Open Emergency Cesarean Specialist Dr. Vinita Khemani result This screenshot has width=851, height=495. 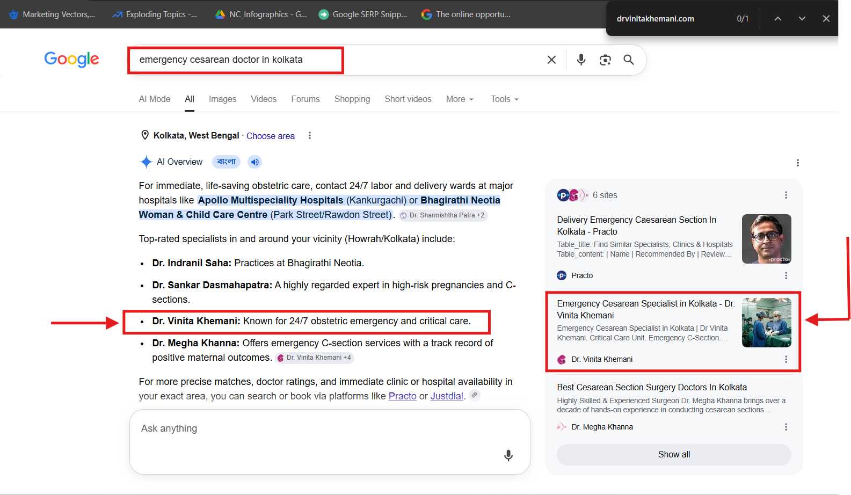coord(646,310)
